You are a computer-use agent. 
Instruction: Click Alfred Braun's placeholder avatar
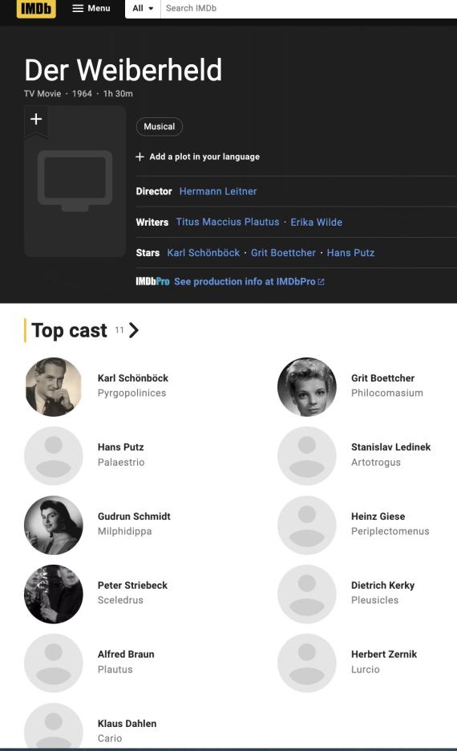coord(54,663)
